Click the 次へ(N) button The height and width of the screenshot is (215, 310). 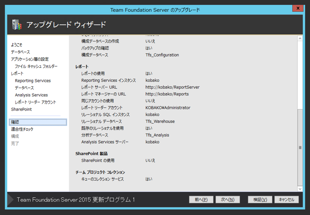point(227,200)
